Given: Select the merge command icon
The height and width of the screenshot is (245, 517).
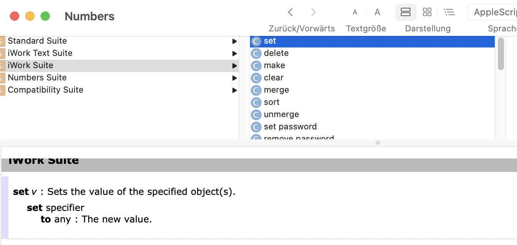Looking at the screenshot, I should point(256,90).
